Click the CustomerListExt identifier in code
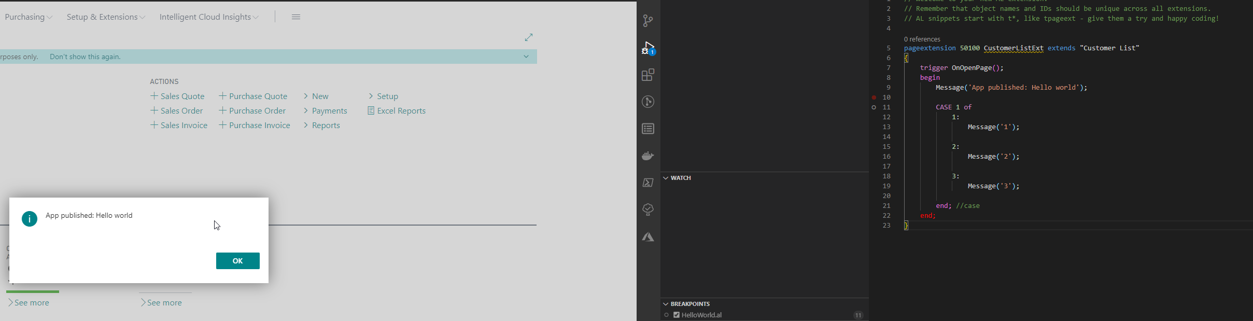 [1013, 48]
